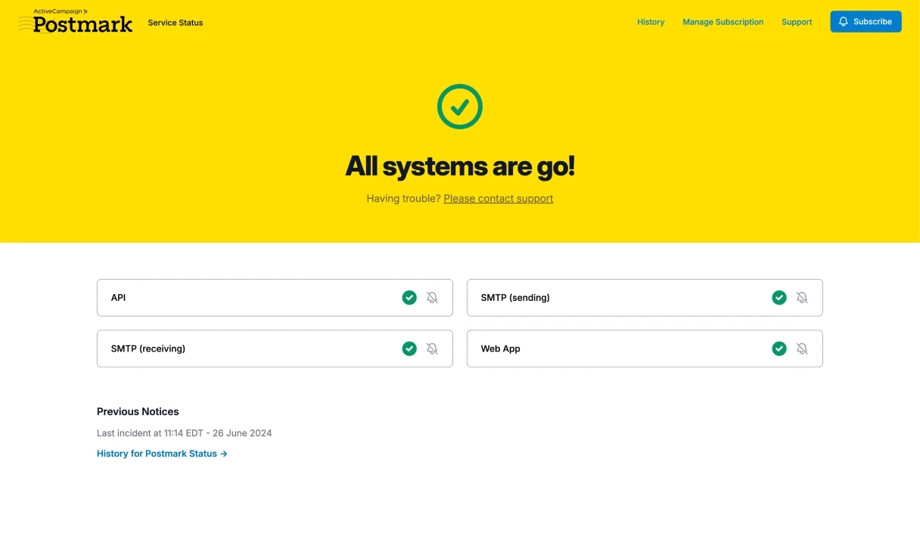
Task: Open 'History for Postmark Status' link
Action: point(162,454)
